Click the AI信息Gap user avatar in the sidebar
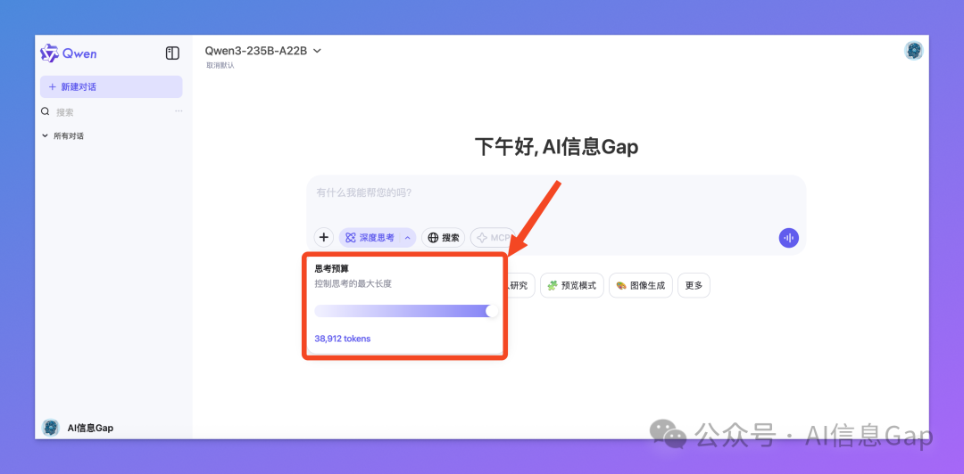The image size is (964, 474). pyautogui.click(x=50, y=428)
